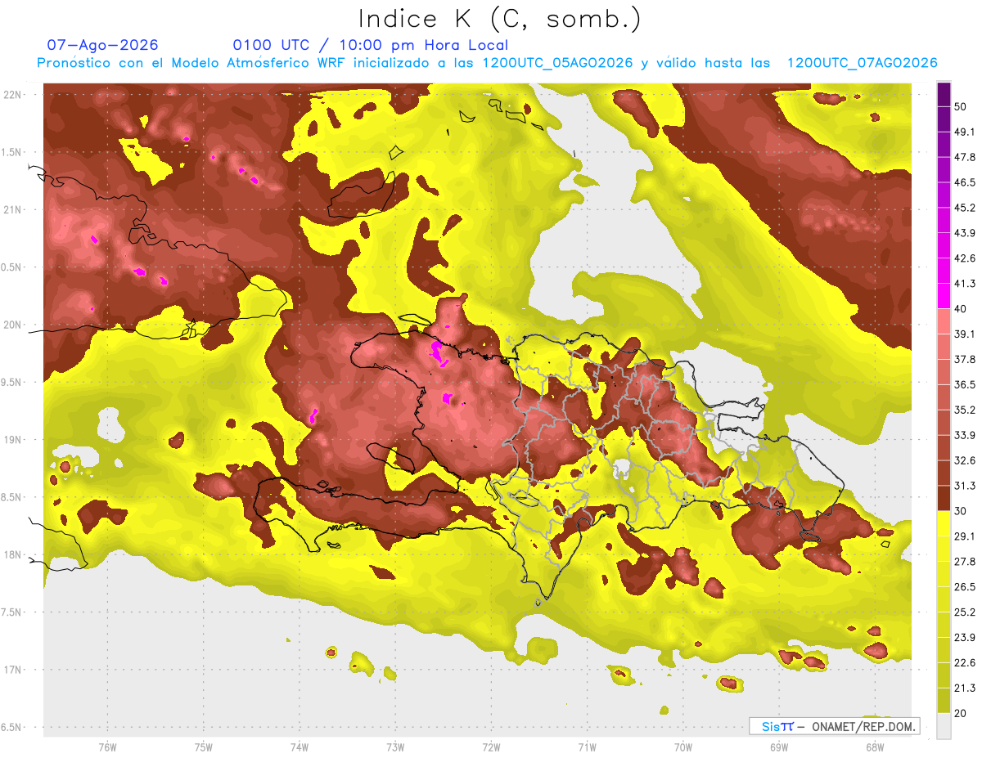This screenshot has height=758, width=982.
Task: Click the legend value "36.5"
Action: coord(965,384)
